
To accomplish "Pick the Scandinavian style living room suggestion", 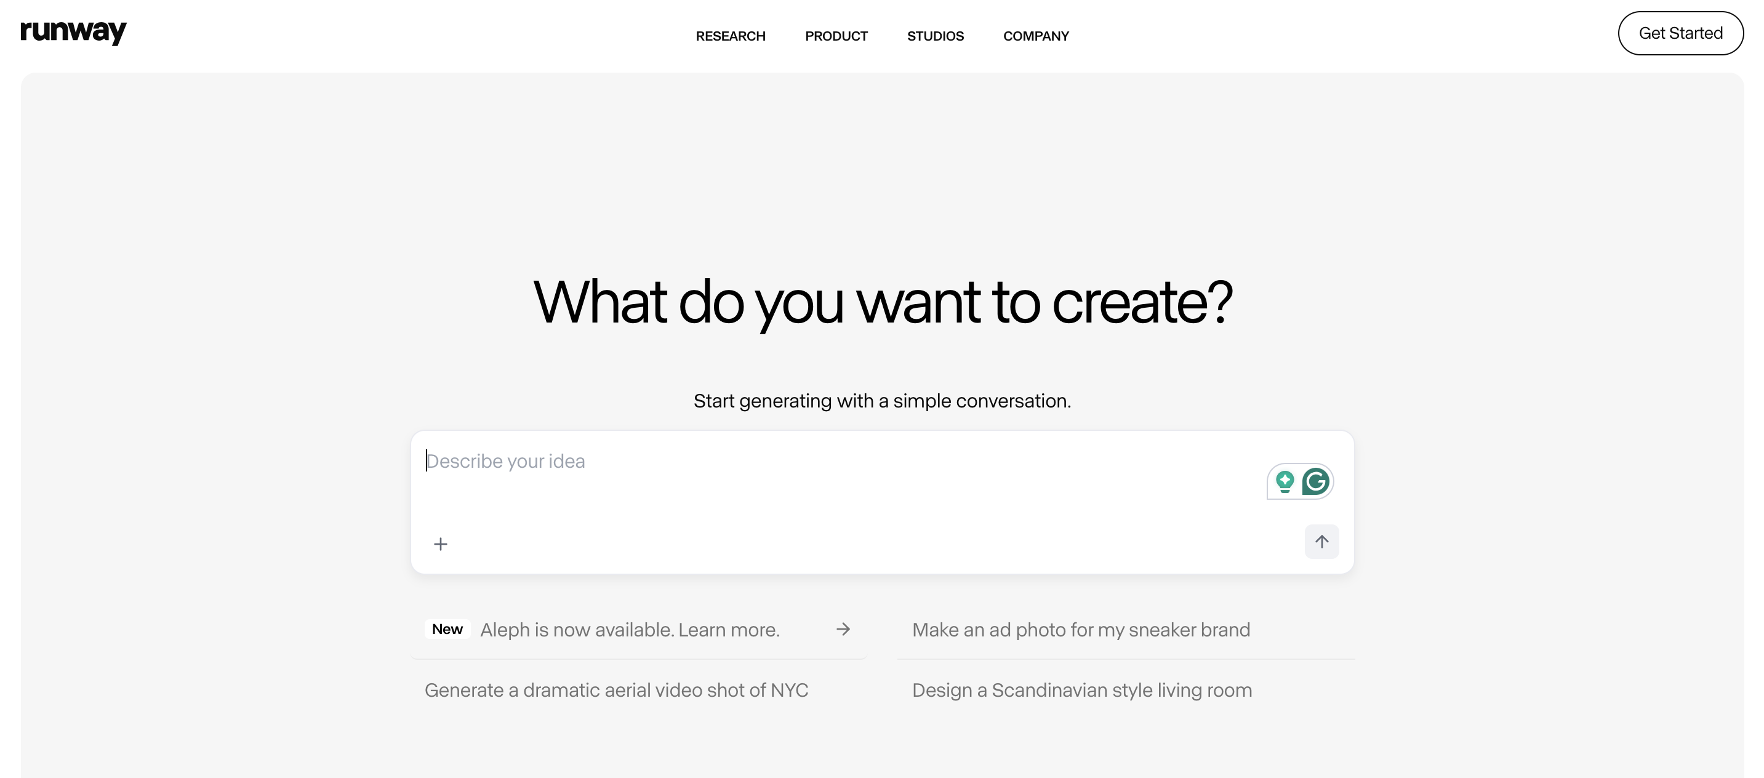I will 1082,689.
